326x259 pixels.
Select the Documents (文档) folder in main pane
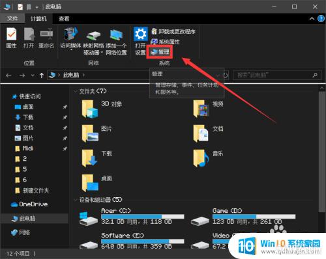209,133
